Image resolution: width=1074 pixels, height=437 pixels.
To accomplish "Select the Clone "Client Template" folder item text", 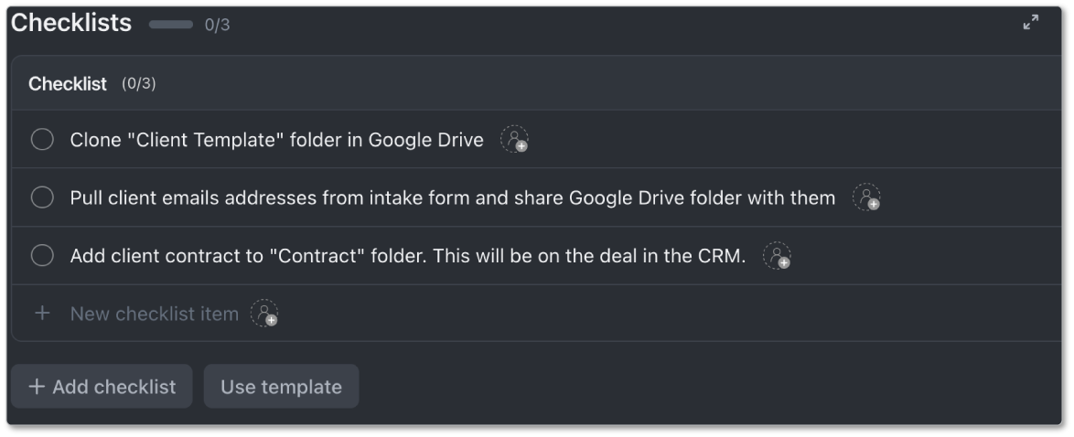I will coord(276,141).
